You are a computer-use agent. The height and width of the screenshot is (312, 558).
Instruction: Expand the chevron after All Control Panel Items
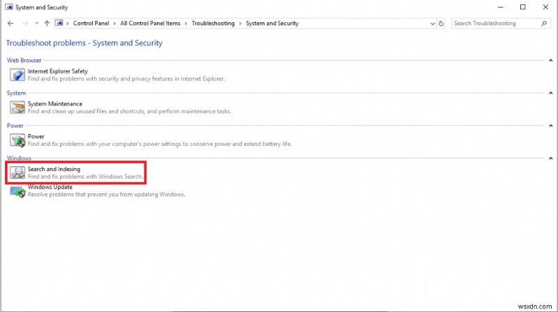point(186,24)
